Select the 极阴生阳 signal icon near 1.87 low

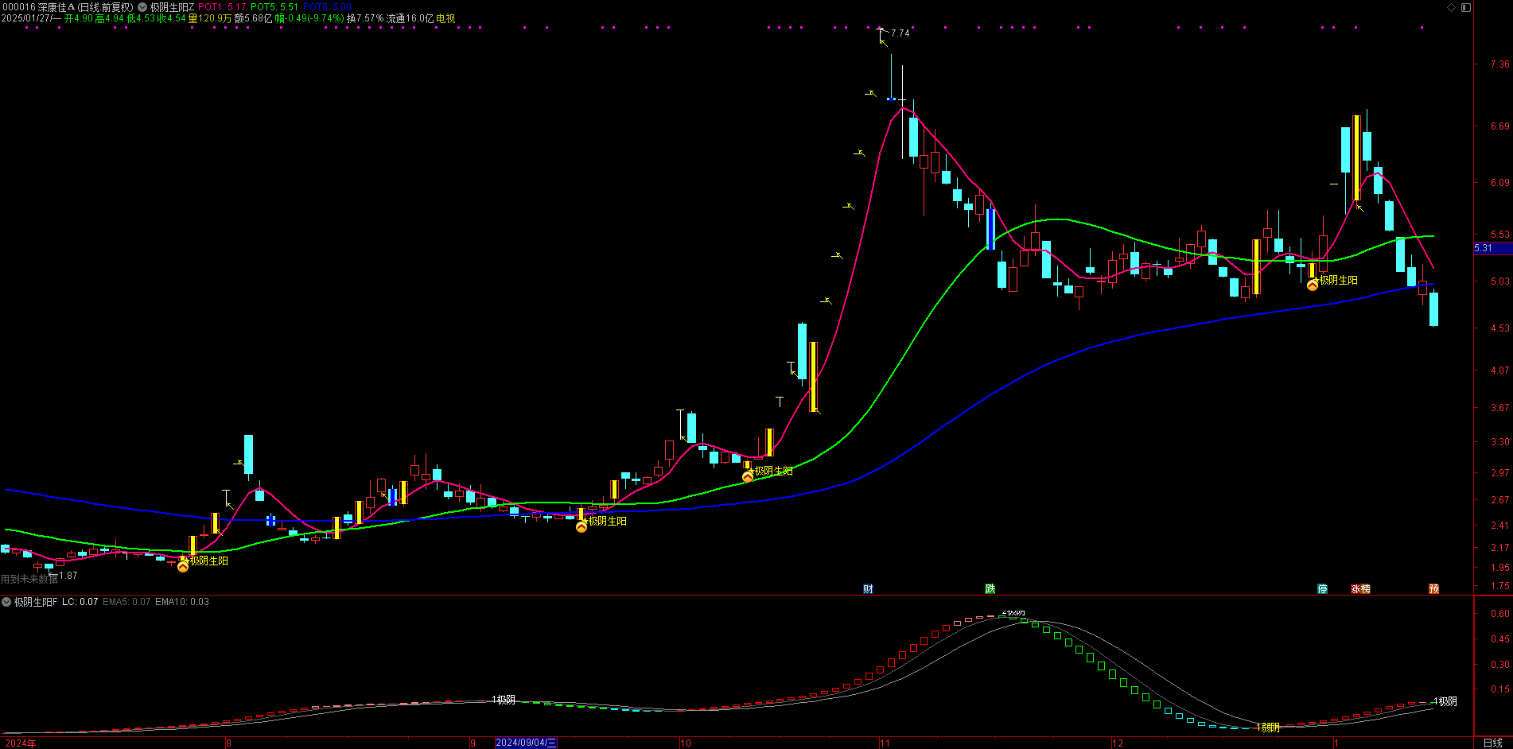click(183, 566)
